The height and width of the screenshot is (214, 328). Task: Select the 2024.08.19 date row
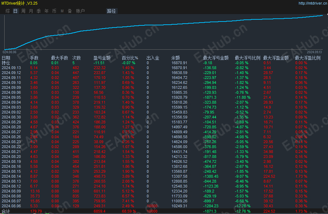point(164,162)
